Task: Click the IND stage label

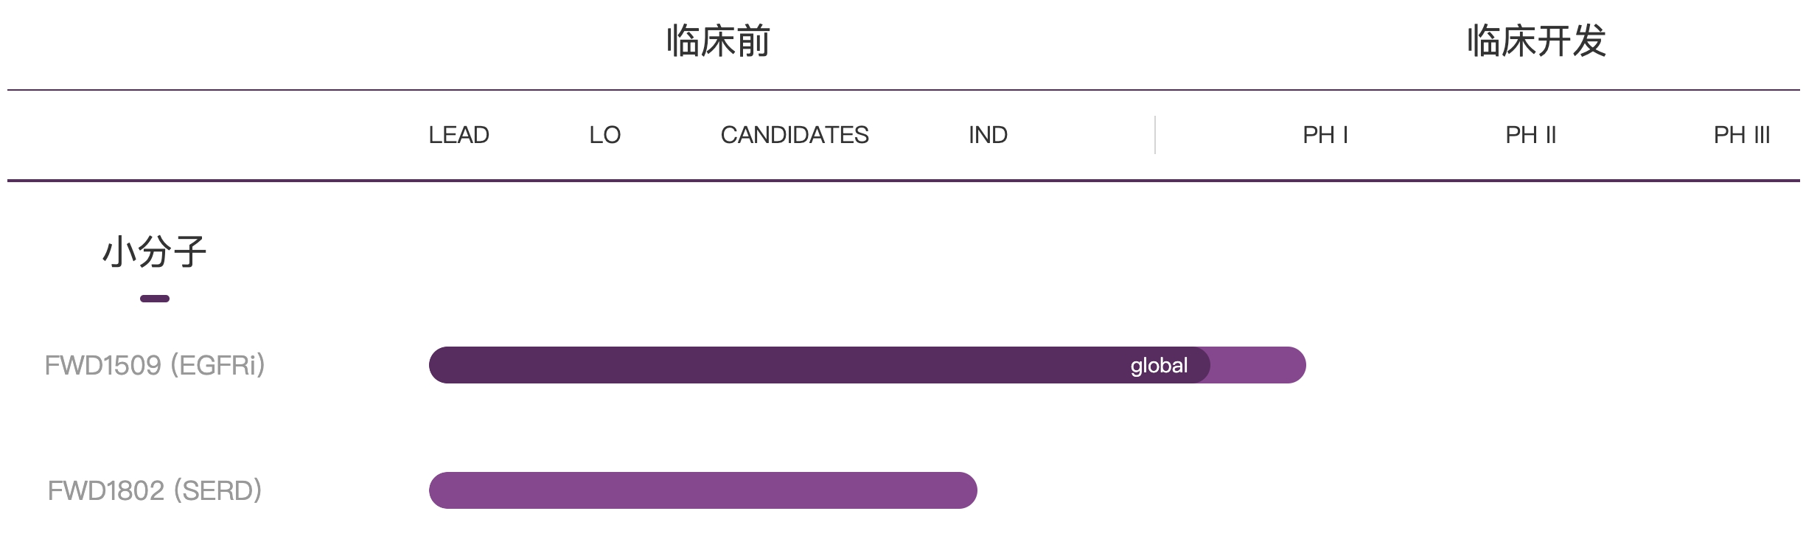Action: point(988,135)
